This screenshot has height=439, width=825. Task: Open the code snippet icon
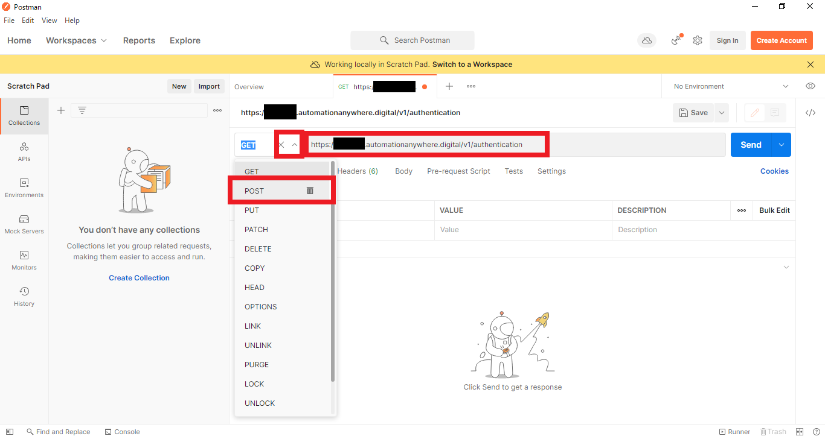[x=811, y=113]
